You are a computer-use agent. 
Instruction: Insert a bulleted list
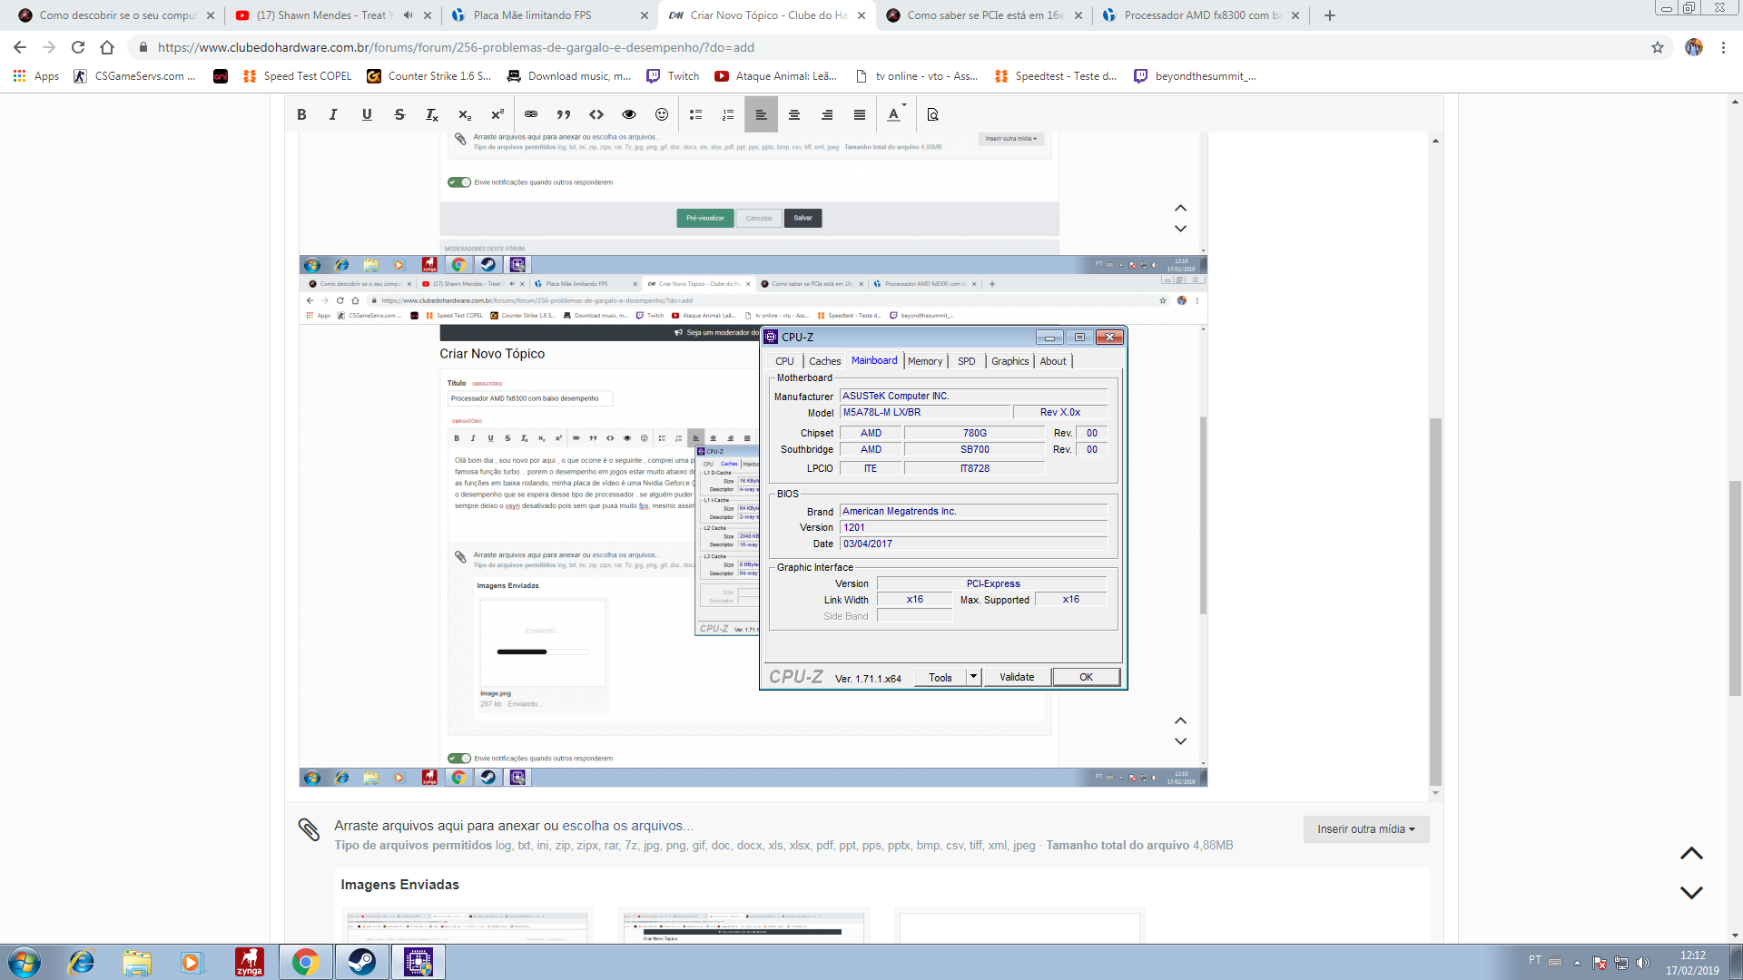(695, 114)
